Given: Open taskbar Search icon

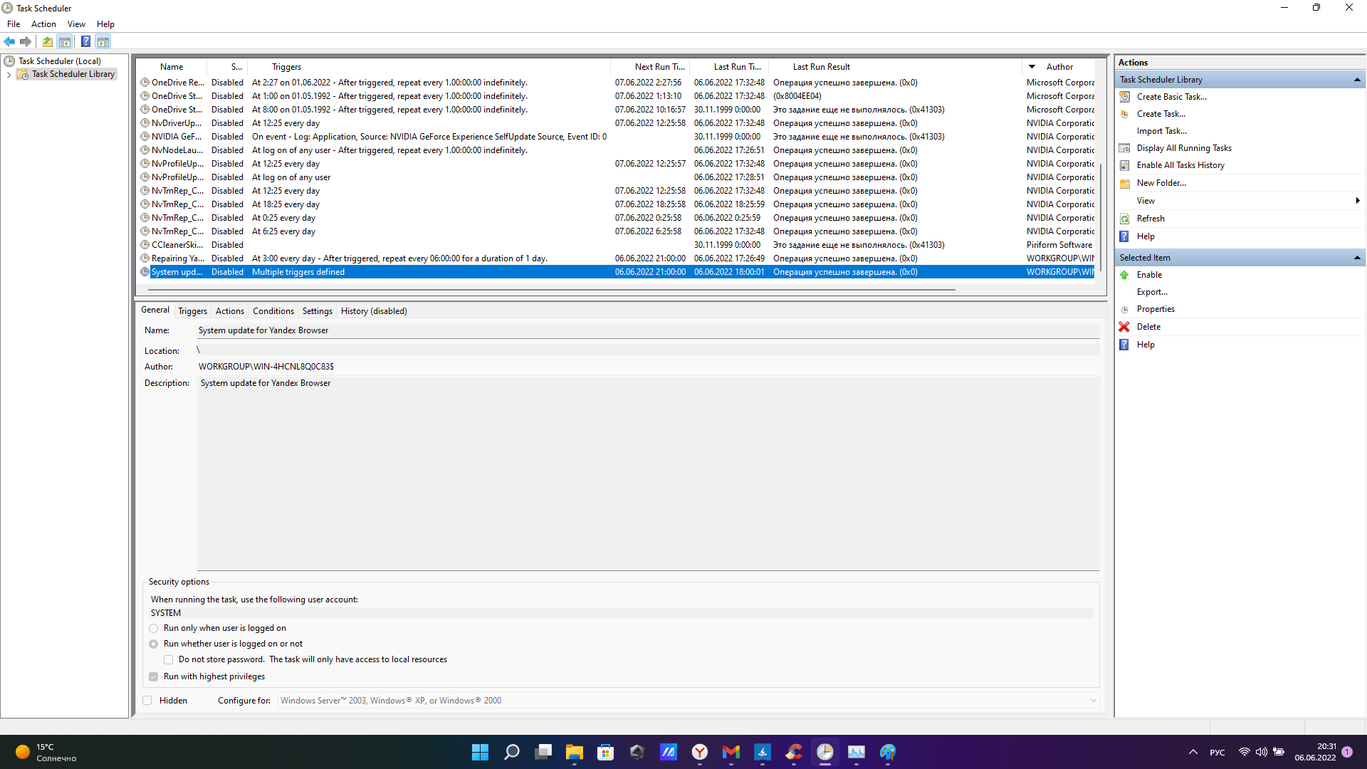Looking at the screenshot, I should click(x=512, y=752).
